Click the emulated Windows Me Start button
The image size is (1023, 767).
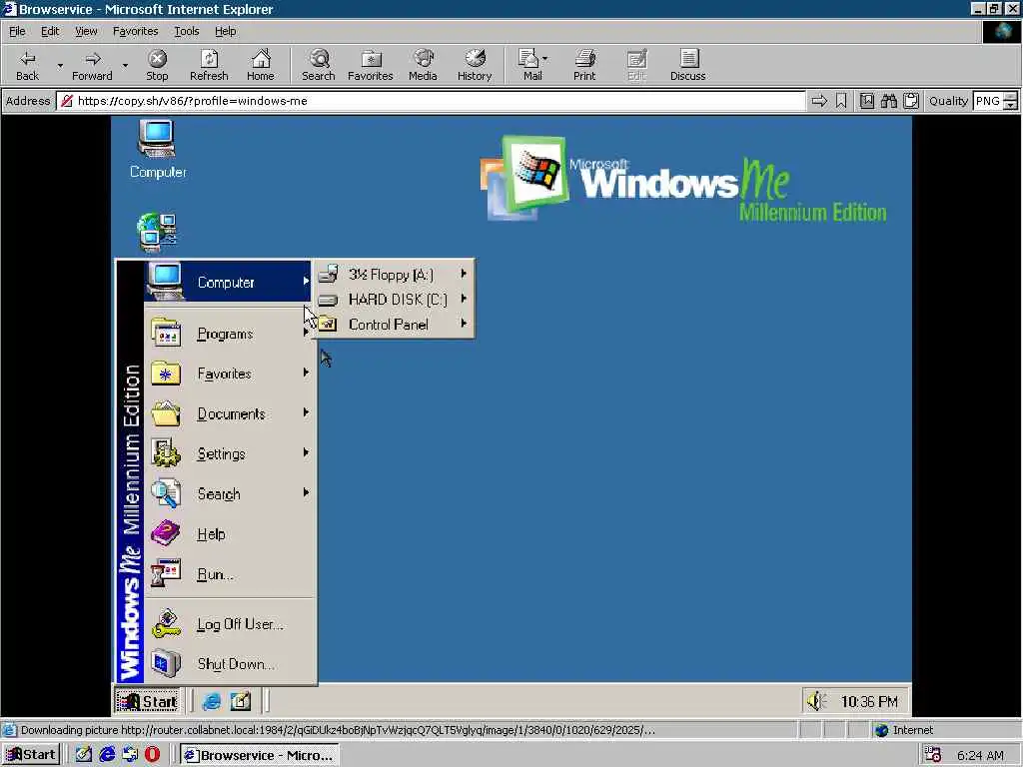[x=147, y=701]
